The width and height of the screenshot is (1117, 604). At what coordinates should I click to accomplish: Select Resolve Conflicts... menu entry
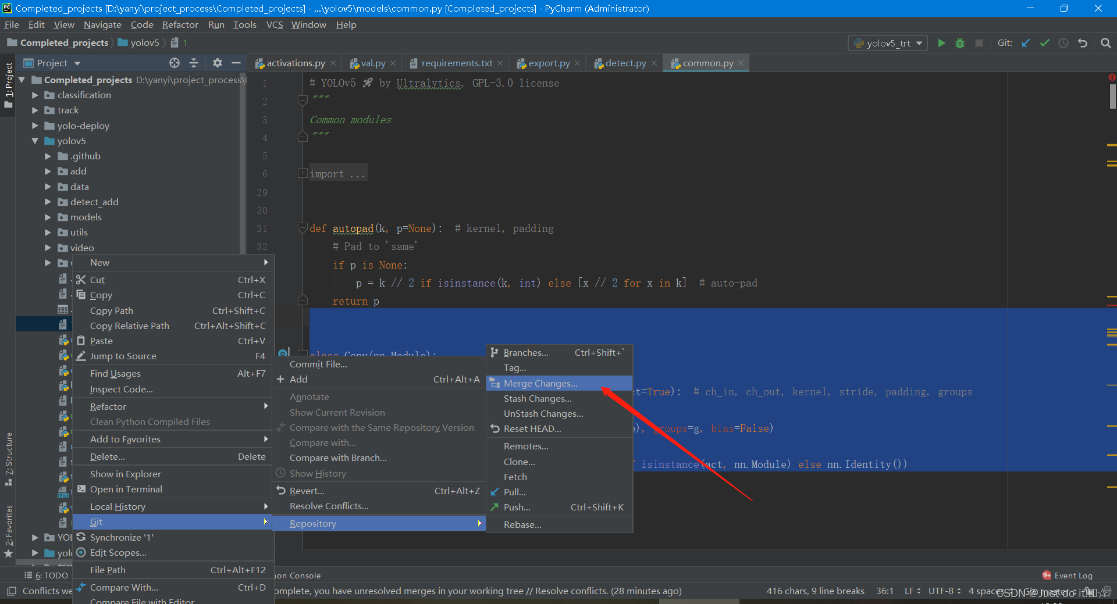click(379, 506)
